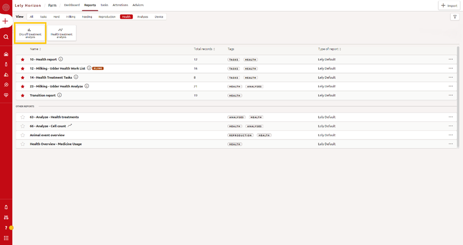Unfavorite Transition report star
This screenshot has width=463, height=245.
[23, 96]
